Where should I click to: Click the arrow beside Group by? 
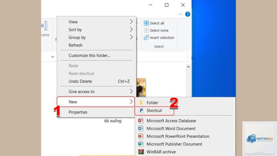click(131, 37)
